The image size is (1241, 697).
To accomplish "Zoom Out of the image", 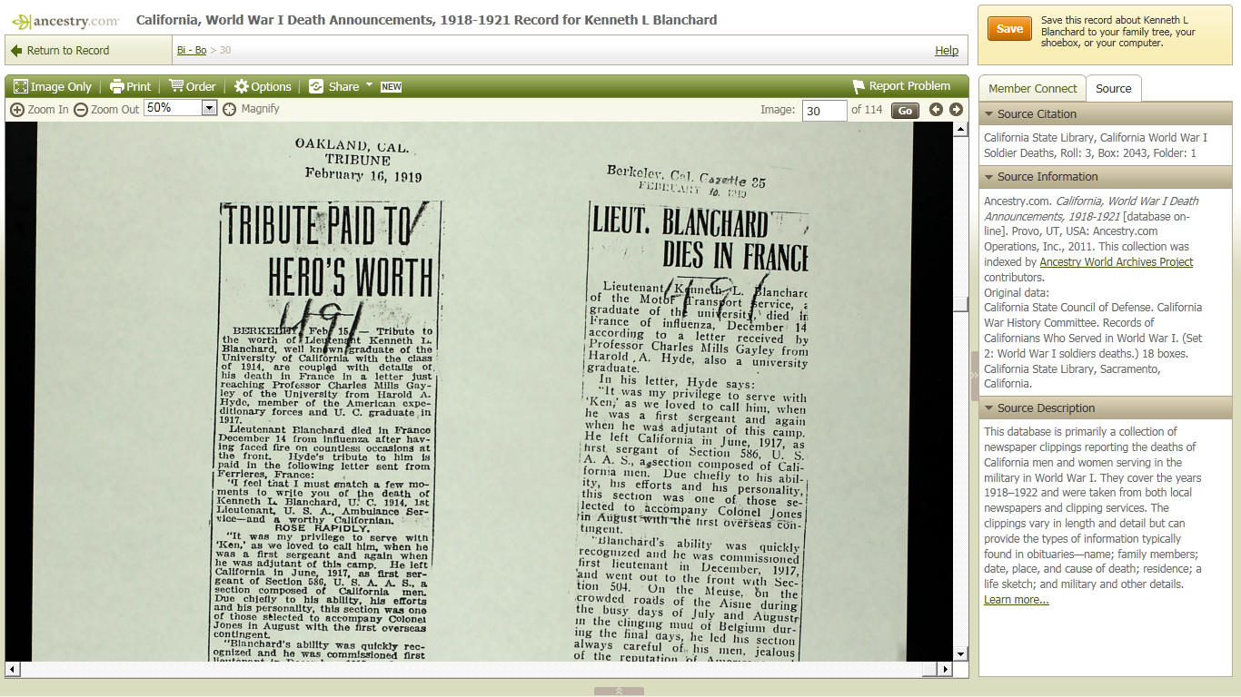I will click(x=106, y=109).
